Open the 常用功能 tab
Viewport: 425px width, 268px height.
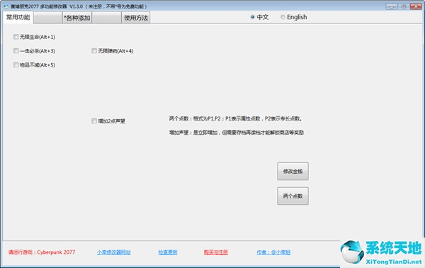click(18, 17)
